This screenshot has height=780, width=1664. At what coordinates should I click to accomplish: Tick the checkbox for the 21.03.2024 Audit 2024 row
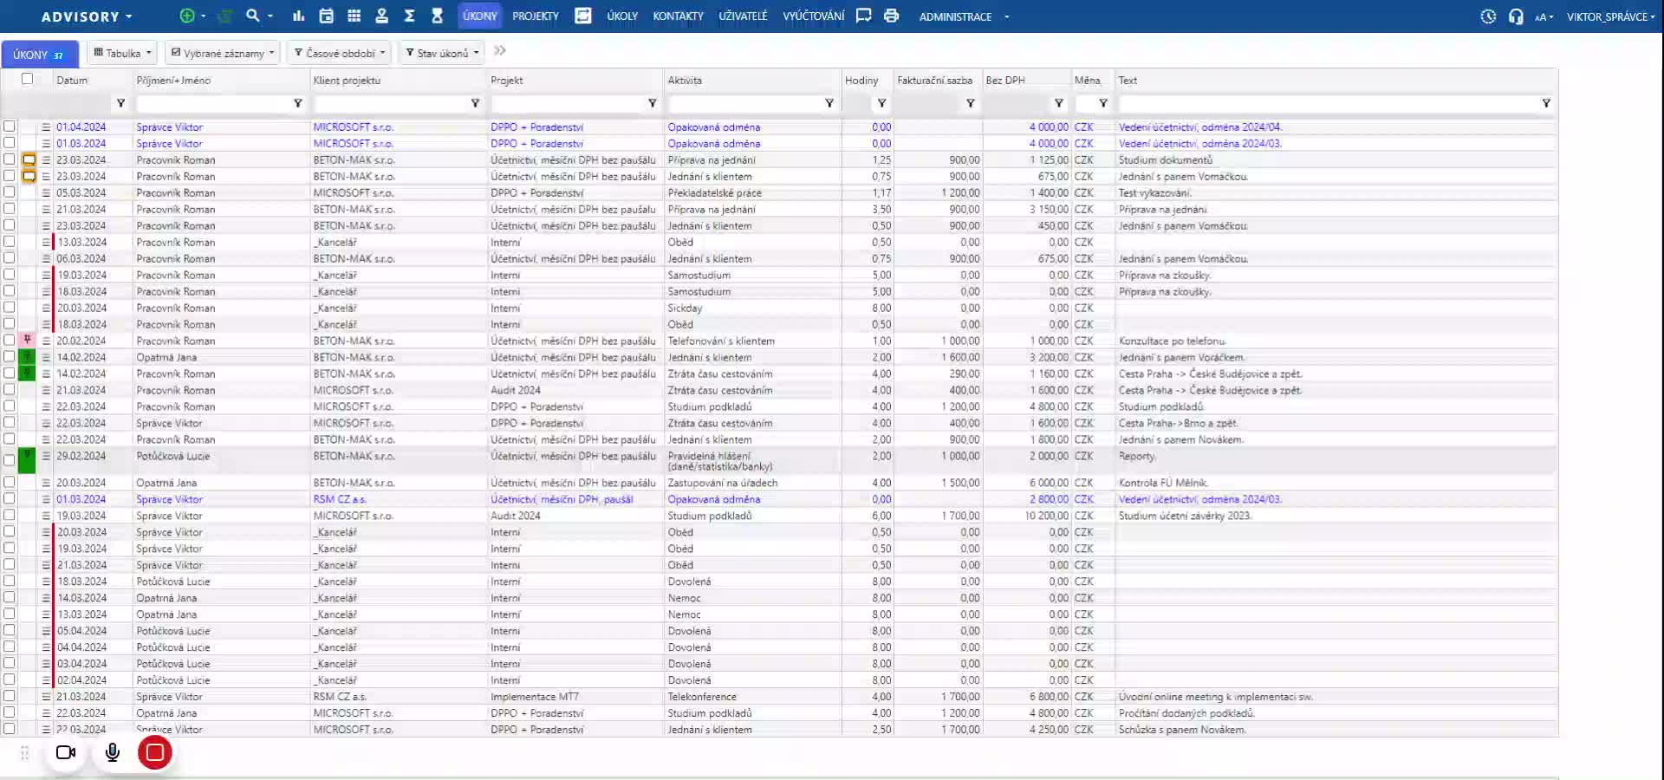(10, 390)
